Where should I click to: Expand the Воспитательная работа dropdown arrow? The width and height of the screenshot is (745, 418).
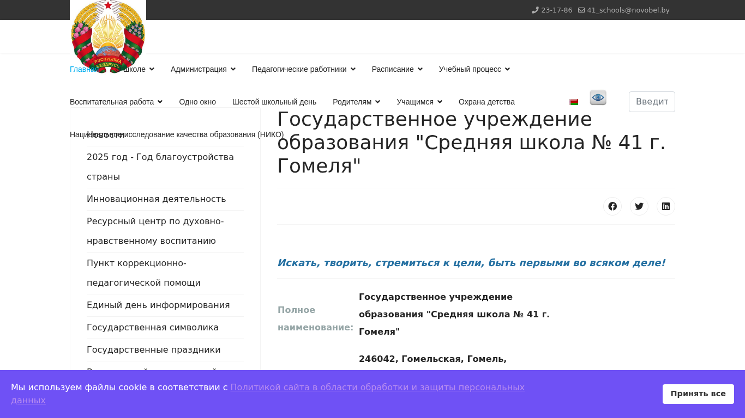(160, 102)
